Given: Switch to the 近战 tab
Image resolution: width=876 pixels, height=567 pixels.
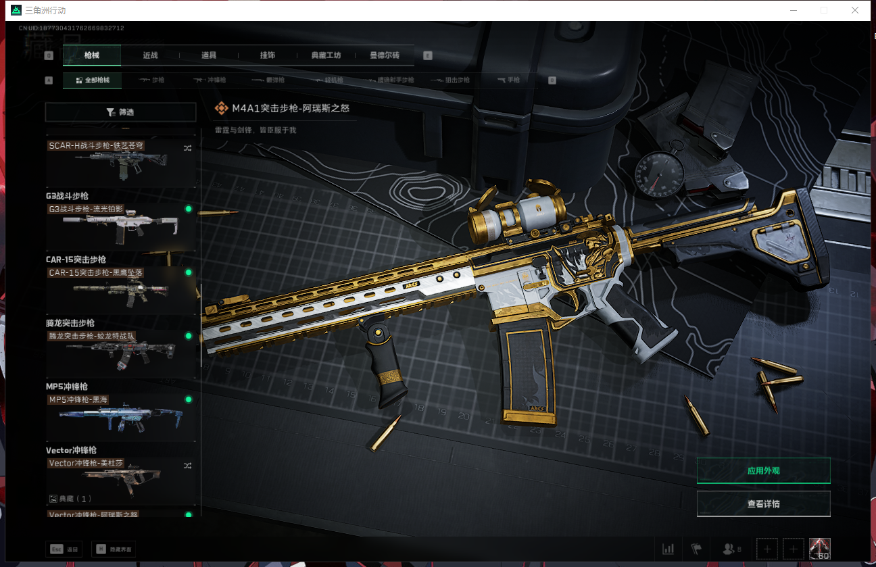Looking at the screenshot, I should click(150, 55).
